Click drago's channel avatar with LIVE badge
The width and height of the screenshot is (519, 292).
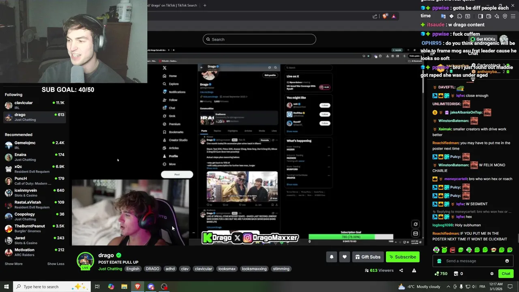point(86,261)
